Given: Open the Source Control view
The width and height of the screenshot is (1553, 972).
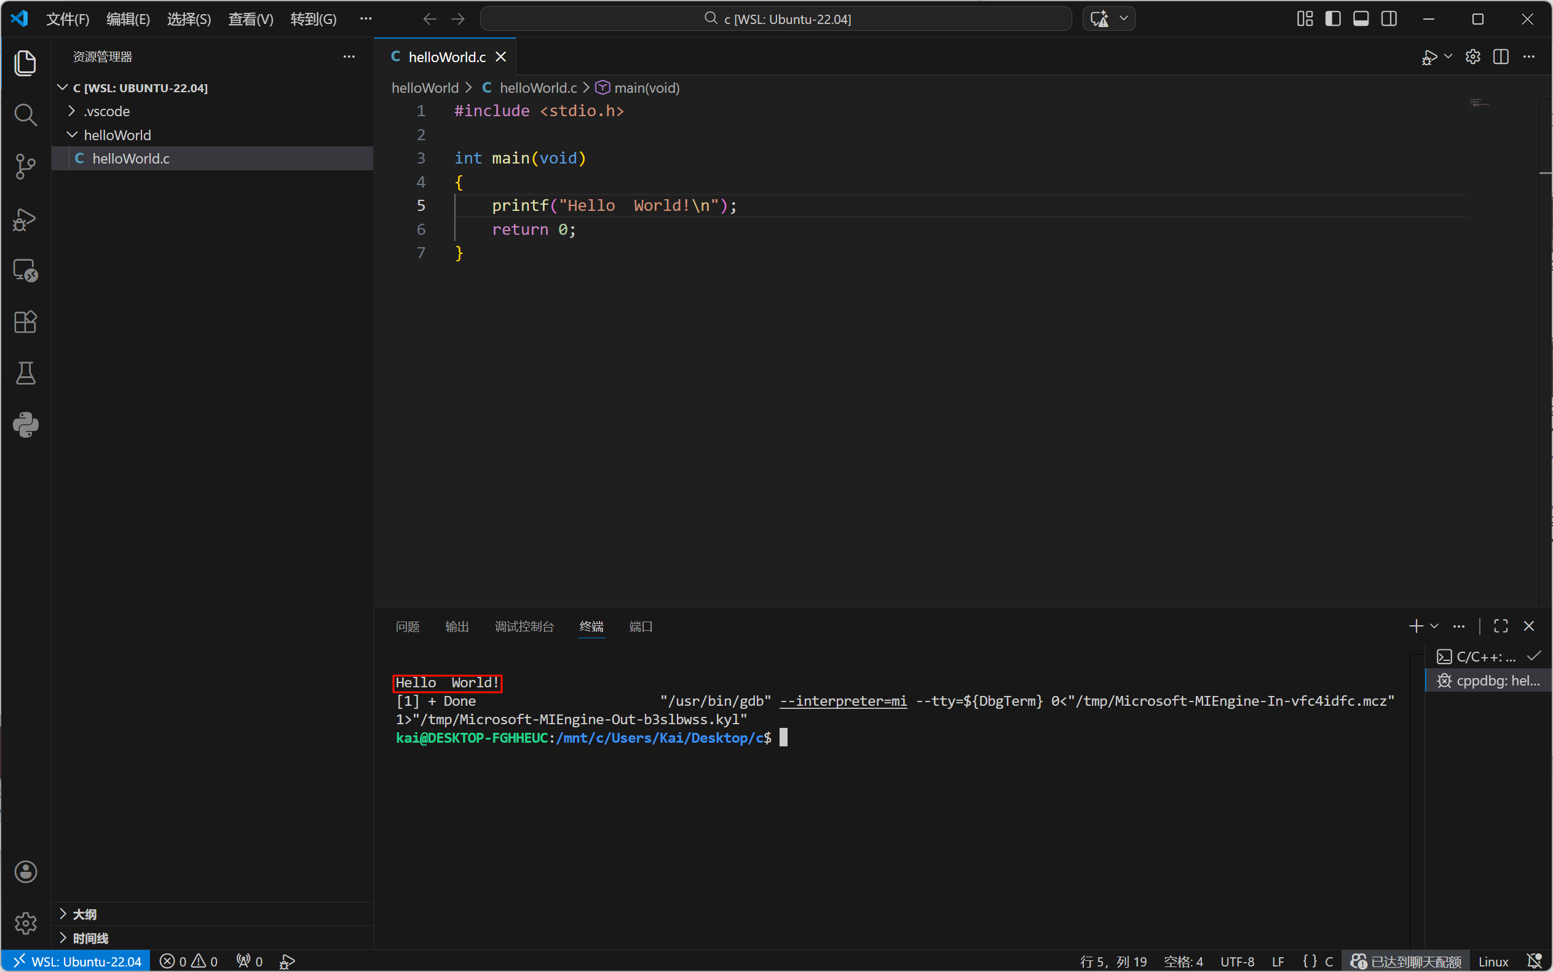Looking at the screenshot, I should (25, 167).
